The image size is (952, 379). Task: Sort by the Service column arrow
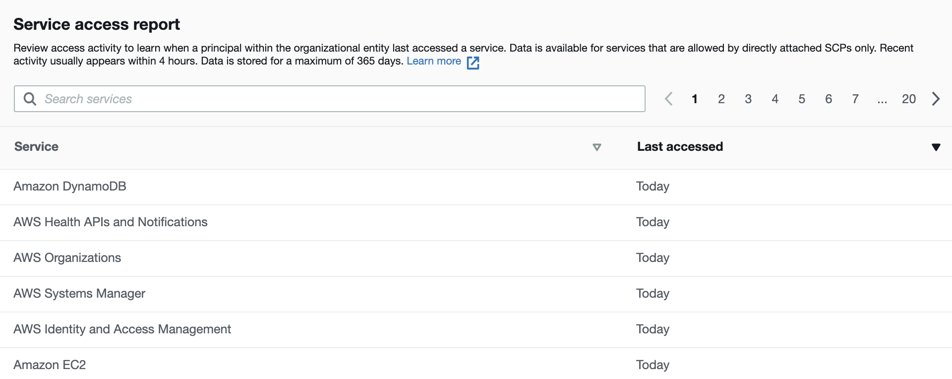pyautogui.click(x=597, y=147)
